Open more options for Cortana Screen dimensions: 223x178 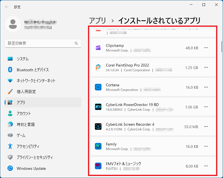[x=206, y=87]
